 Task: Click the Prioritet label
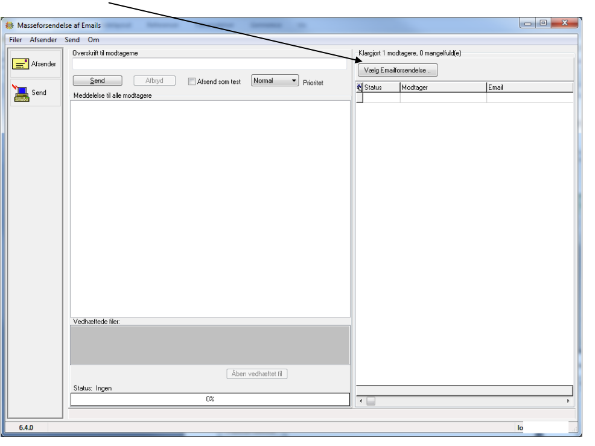click(x=313, y=83)
